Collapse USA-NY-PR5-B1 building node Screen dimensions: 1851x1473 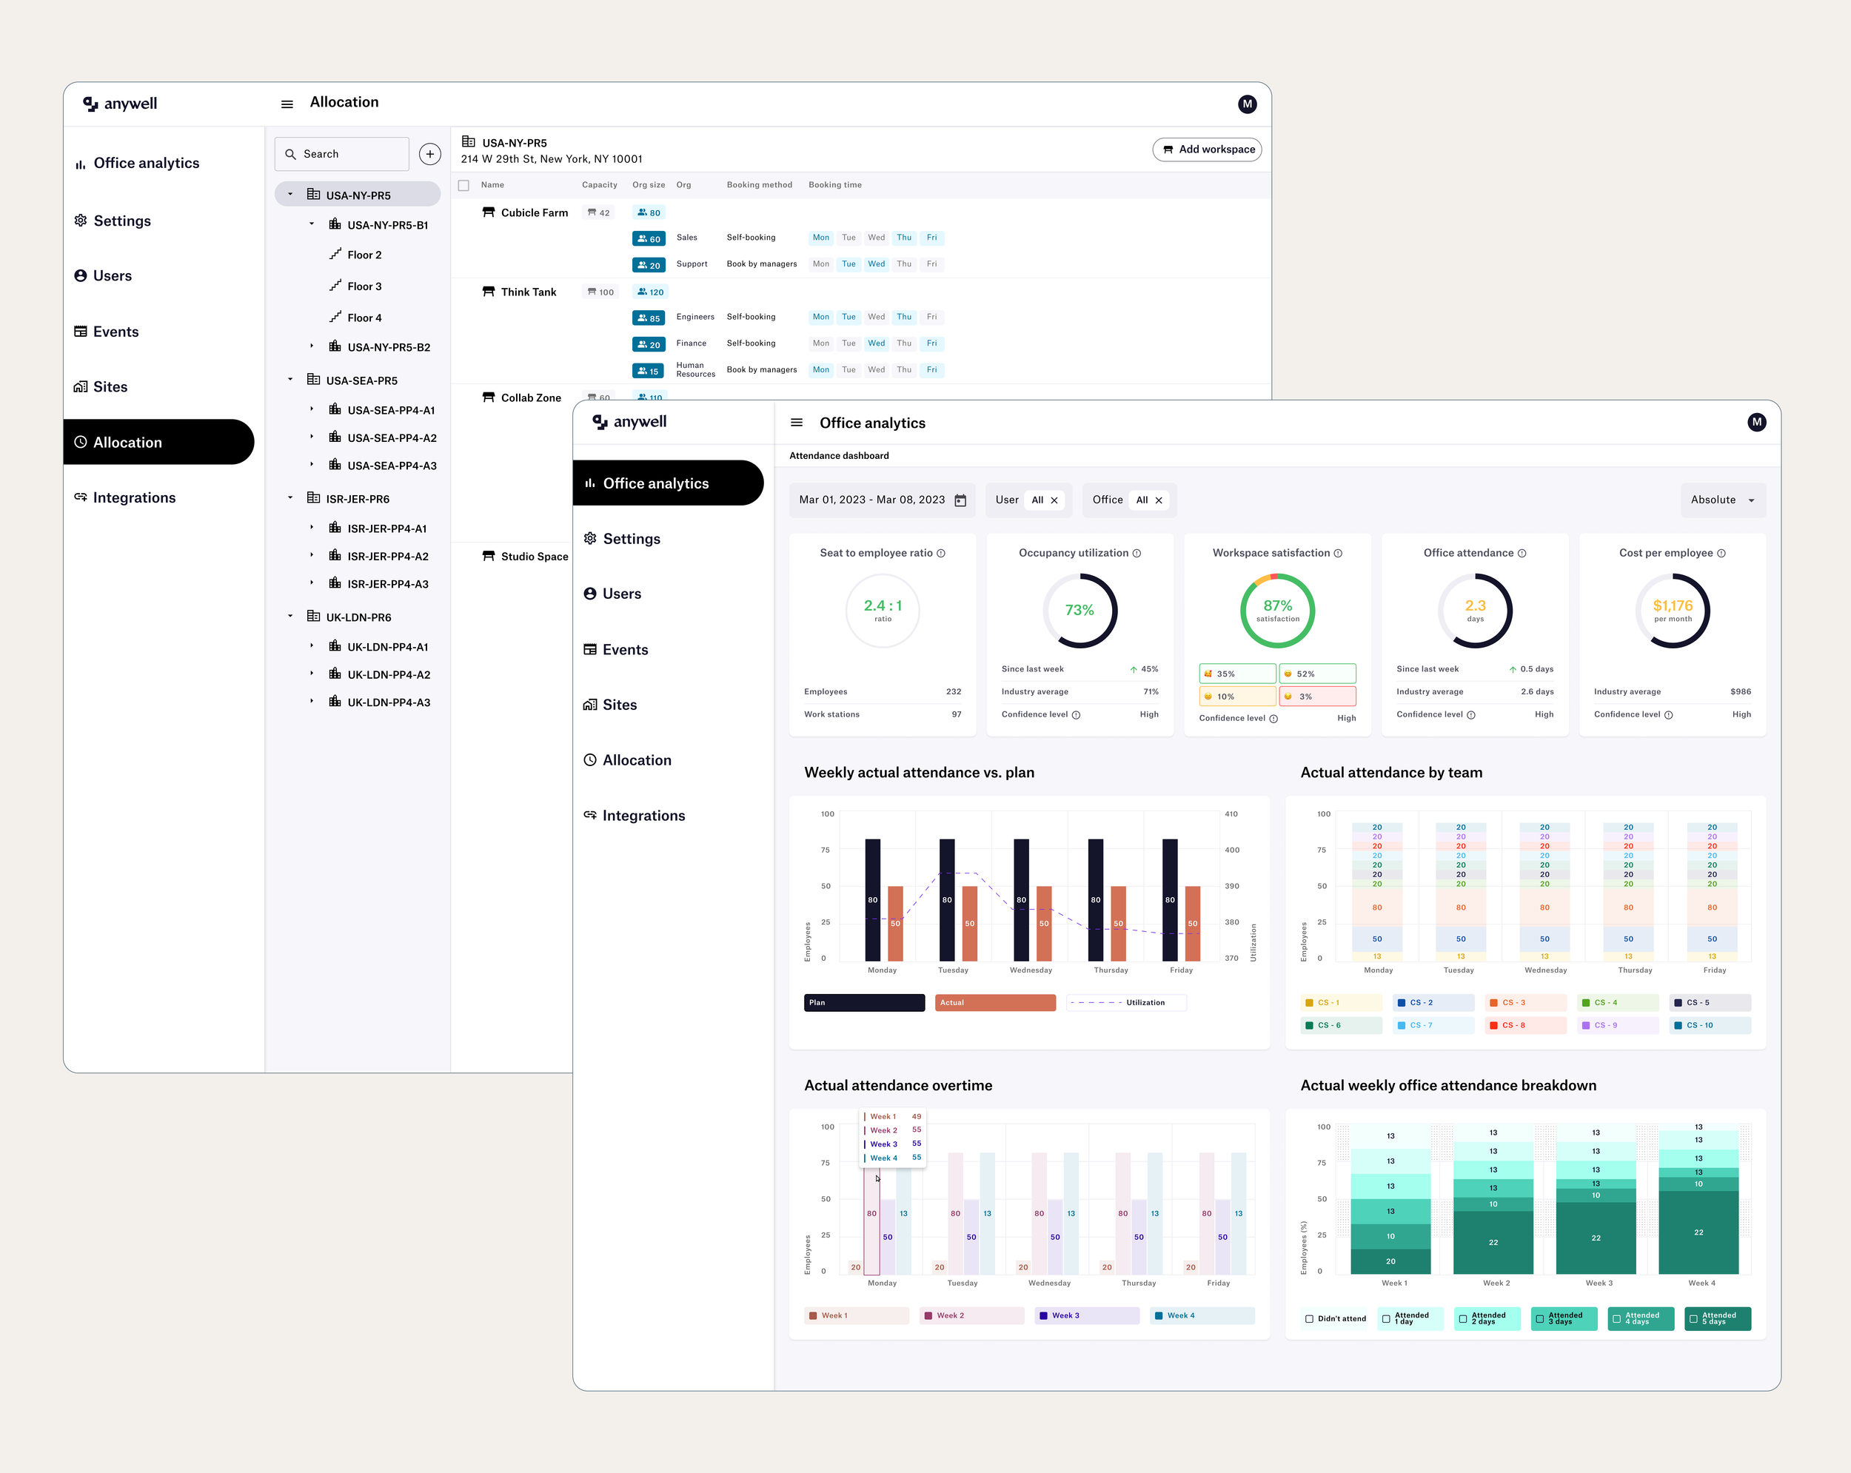[x=312, y=224]
